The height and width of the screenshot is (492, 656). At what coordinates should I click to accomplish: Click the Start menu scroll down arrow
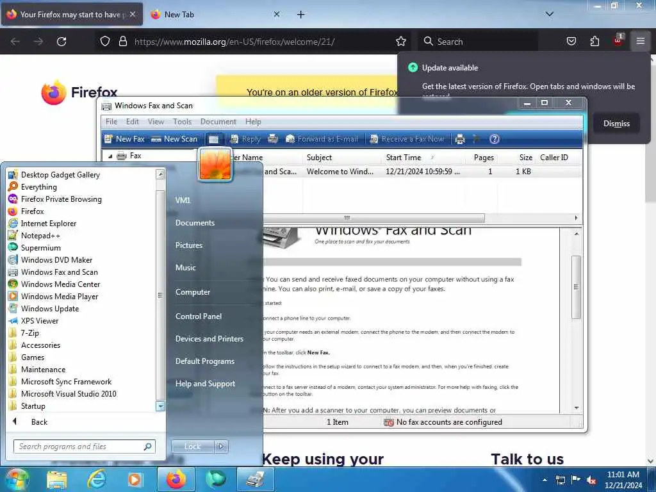[x=160, y=406]
